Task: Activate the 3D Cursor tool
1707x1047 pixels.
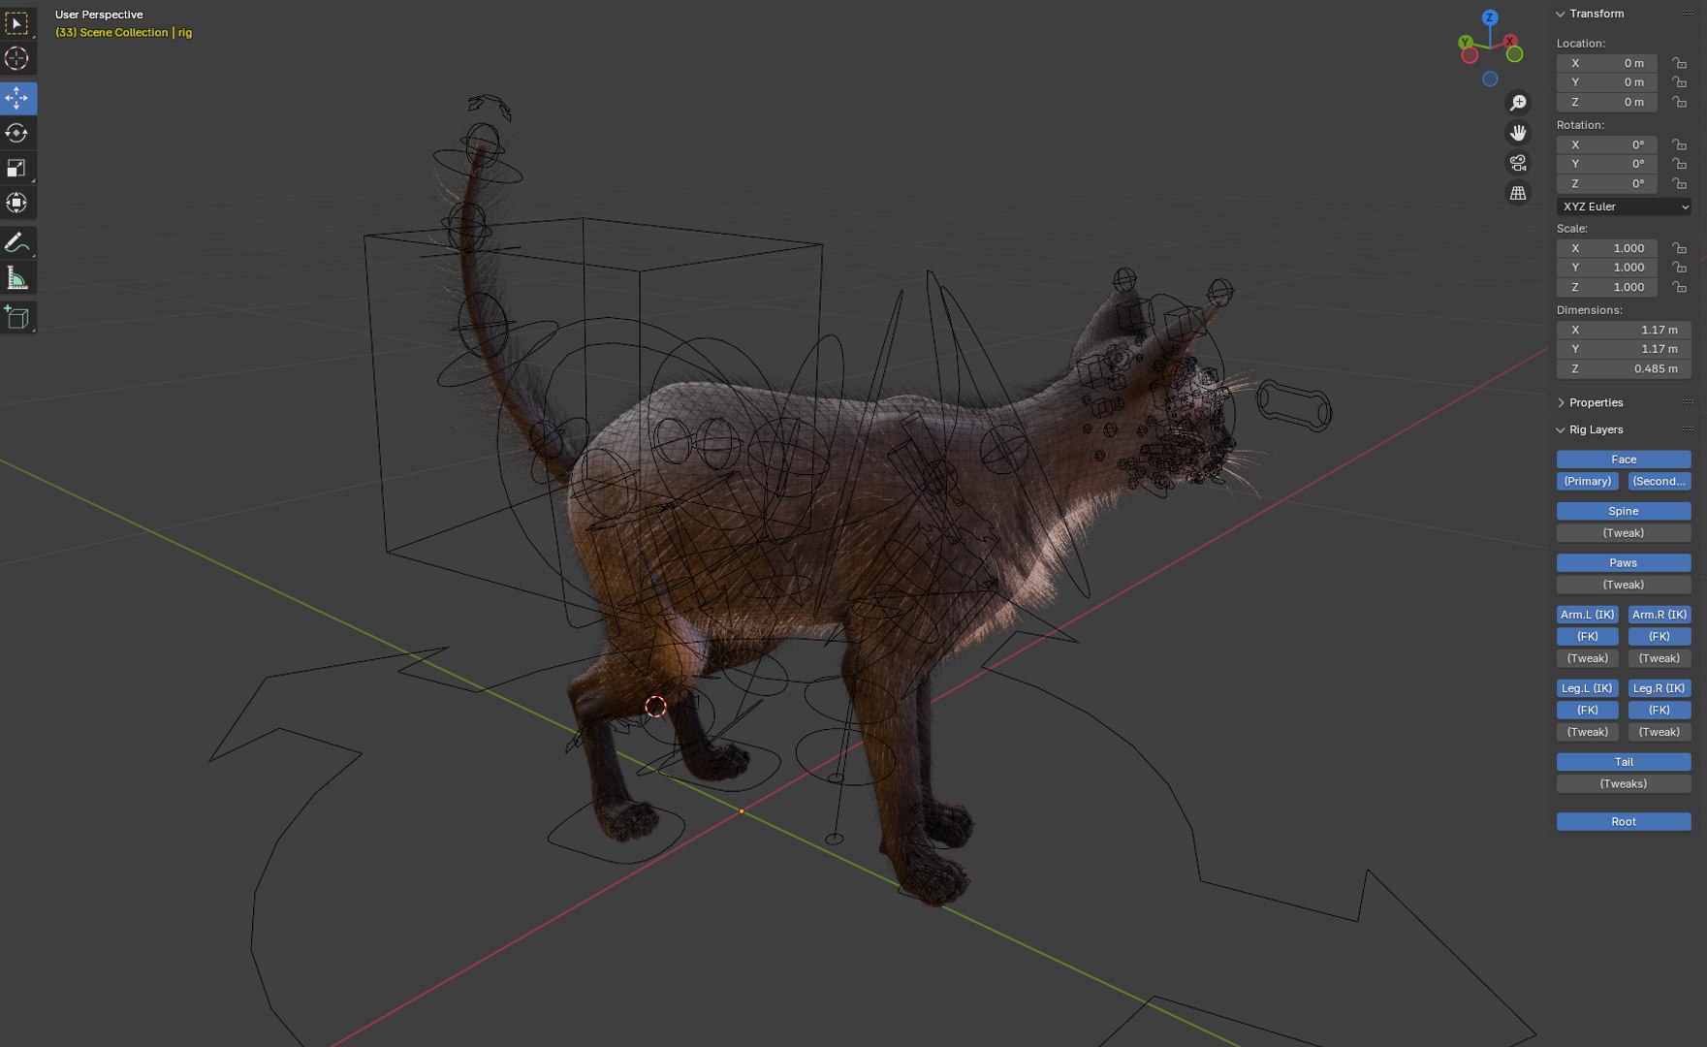Action: pyautogui.click(x=17, y=59)
